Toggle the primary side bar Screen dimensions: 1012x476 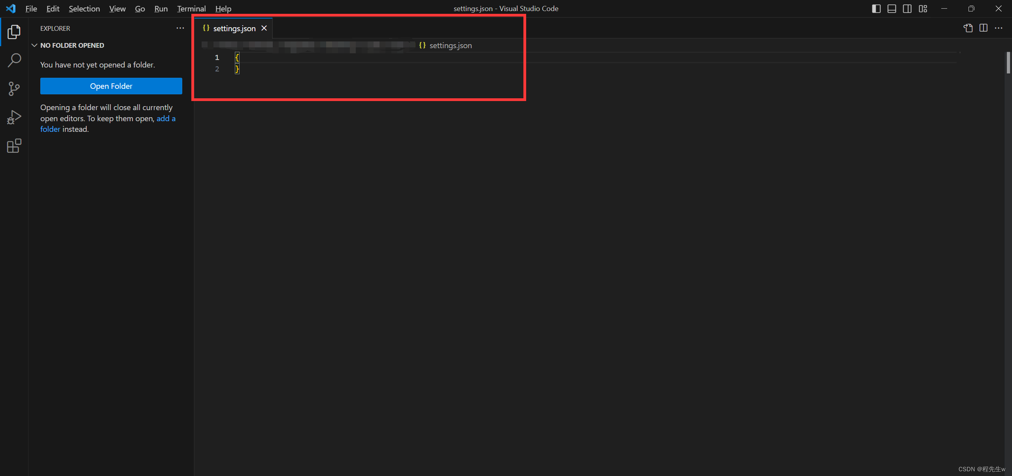(876, 8)
